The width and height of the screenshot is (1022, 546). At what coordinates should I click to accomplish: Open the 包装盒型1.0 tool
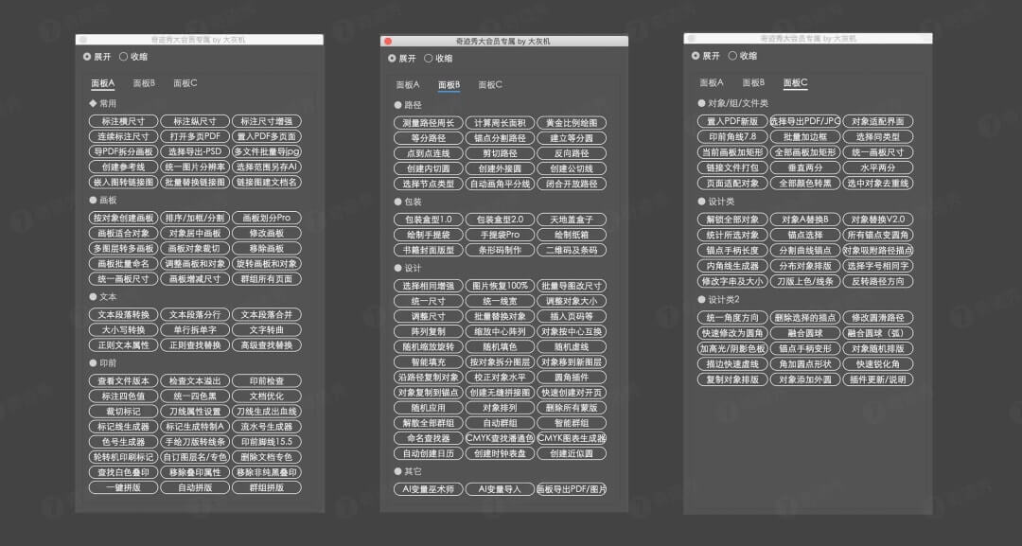428,220
